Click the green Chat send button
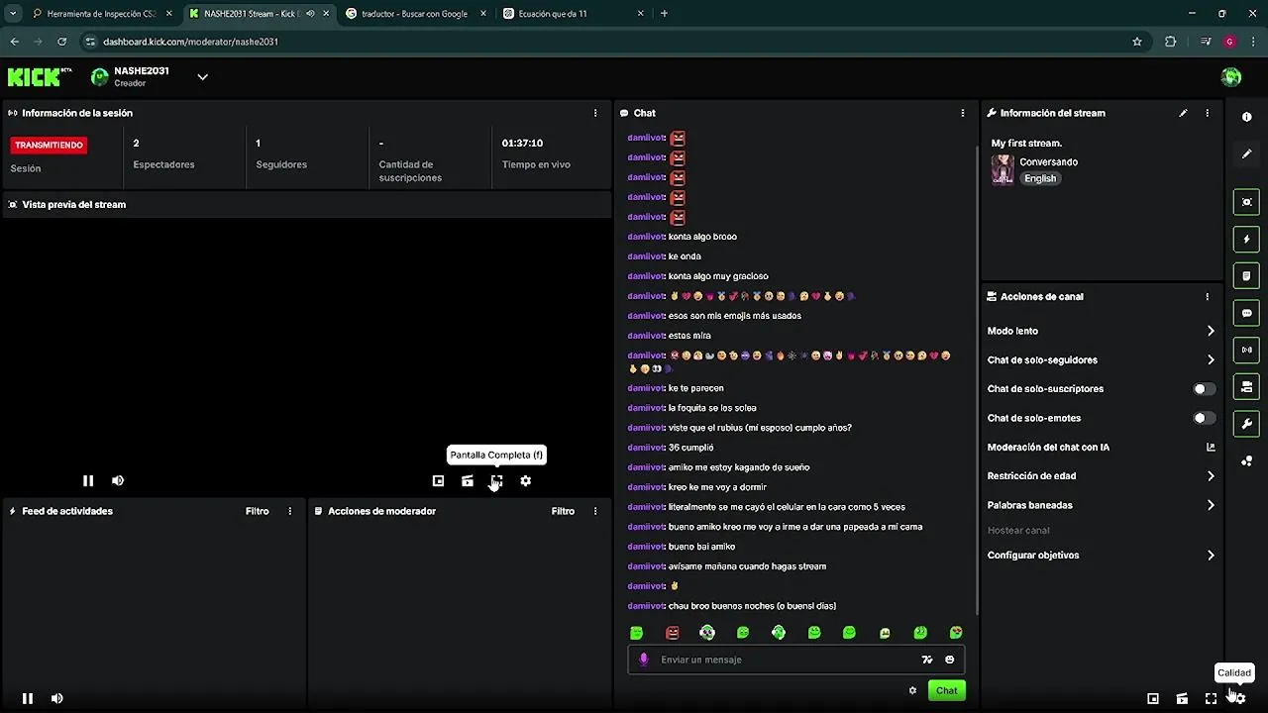1268x713 pixels. pyautogui.click(x=947, y=690)
